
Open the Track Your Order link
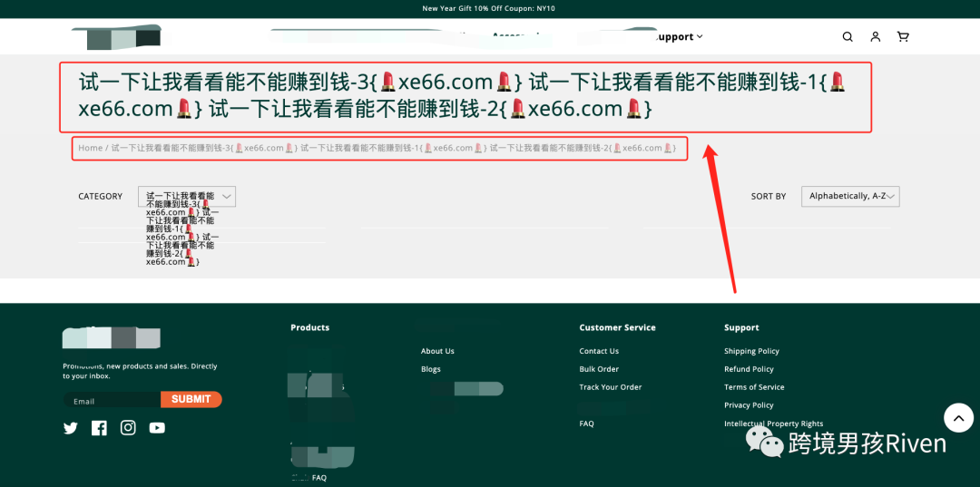(x=610, y=387)
